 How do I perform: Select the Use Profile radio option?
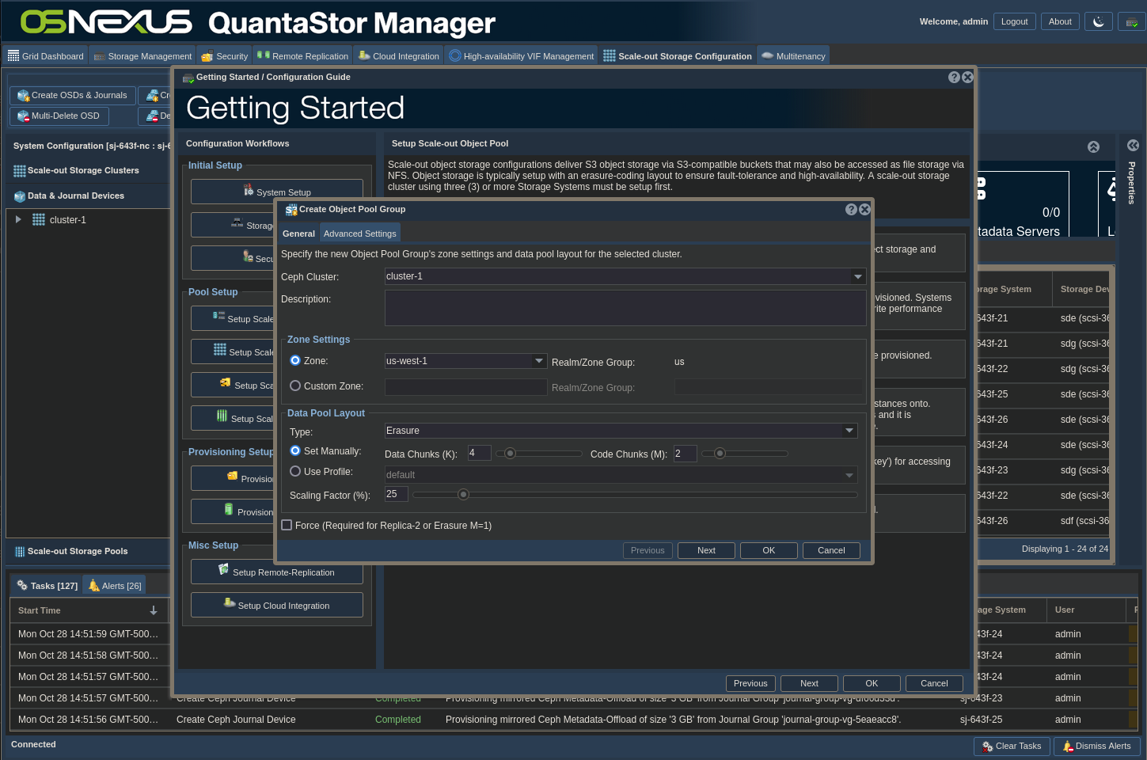click(295, 472)
